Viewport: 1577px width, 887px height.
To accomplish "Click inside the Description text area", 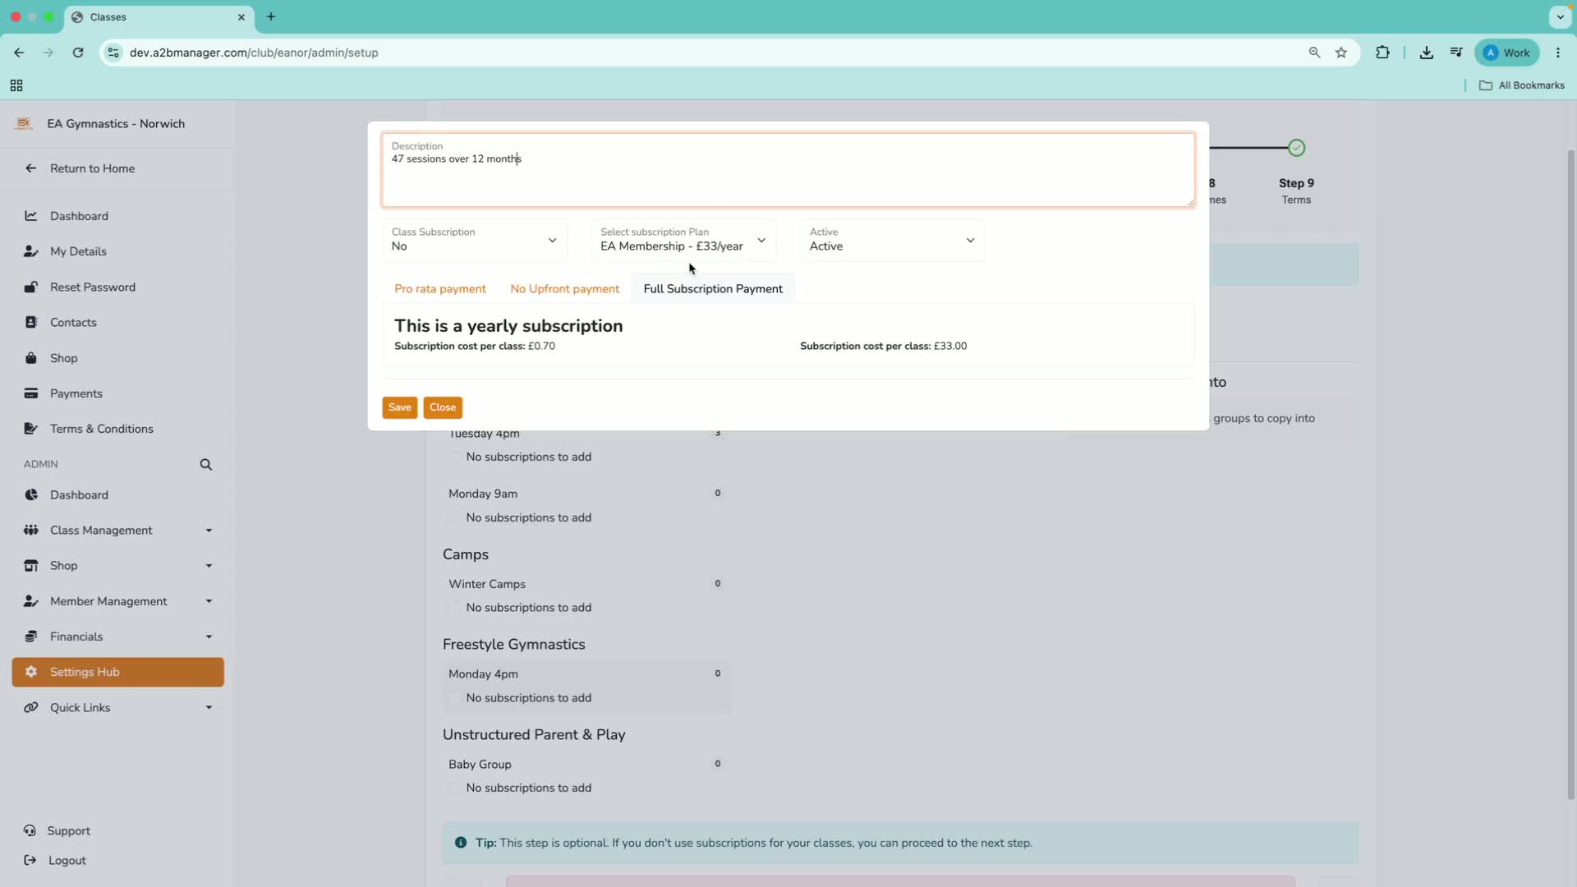I will [x=788, y=170].
